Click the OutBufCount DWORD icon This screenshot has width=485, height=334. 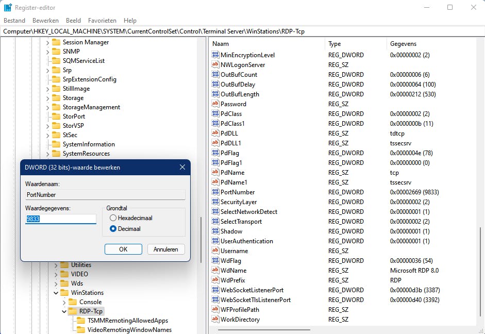(x=215, y=75)
